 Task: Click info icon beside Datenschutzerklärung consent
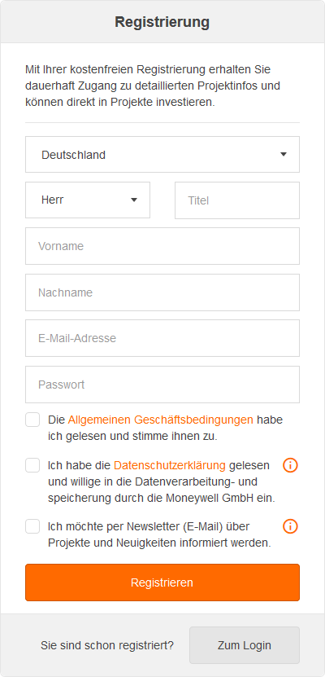click(x=290, y=465)
